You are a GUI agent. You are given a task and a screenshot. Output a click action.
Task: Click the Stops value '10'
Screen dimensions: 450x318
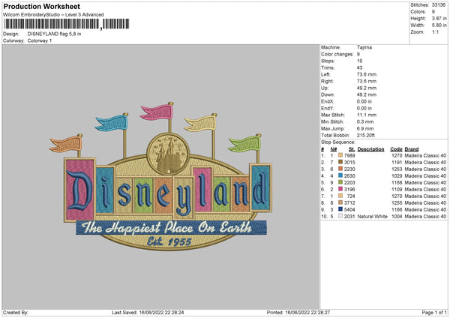359,61
